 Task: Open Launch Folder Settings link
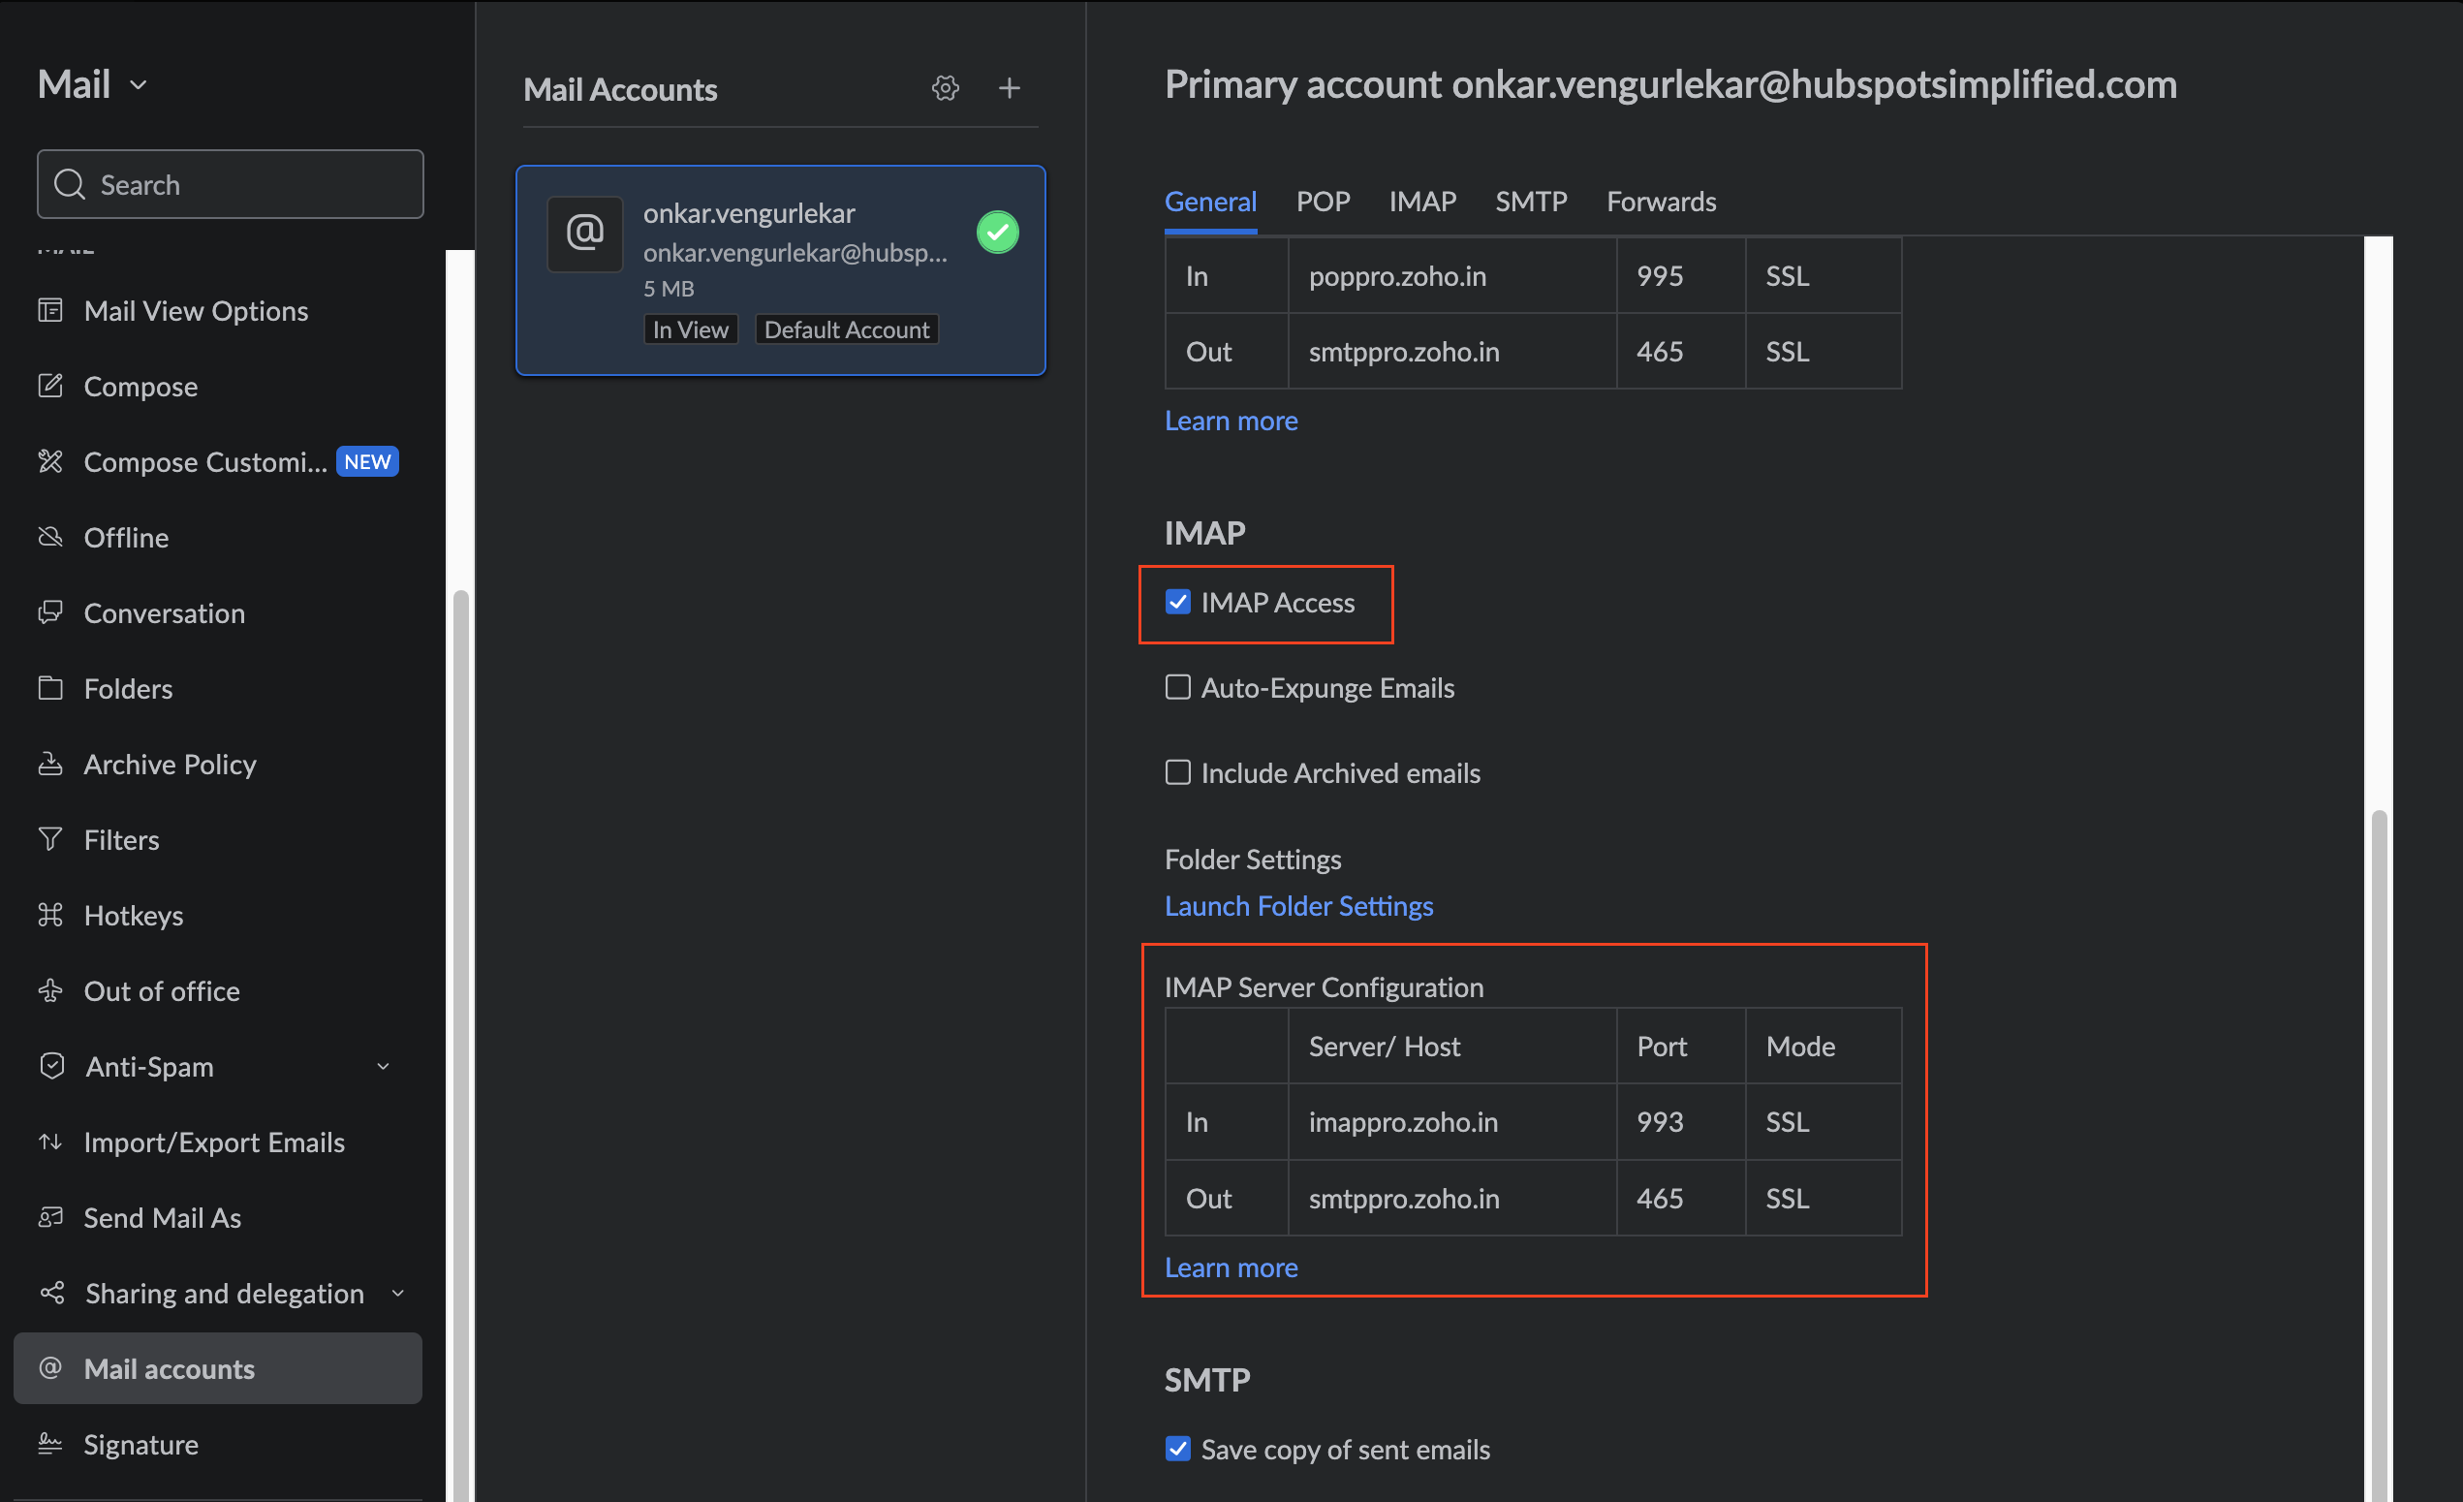pyautogui.click(x=1298, y=904)
